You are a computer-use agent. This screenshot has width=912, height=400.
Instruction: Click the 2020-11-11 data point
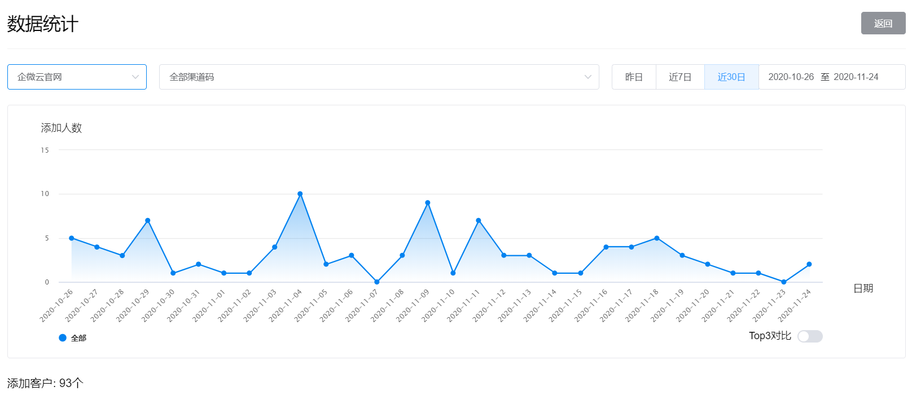pyautogui.click(x=479, y=220)
